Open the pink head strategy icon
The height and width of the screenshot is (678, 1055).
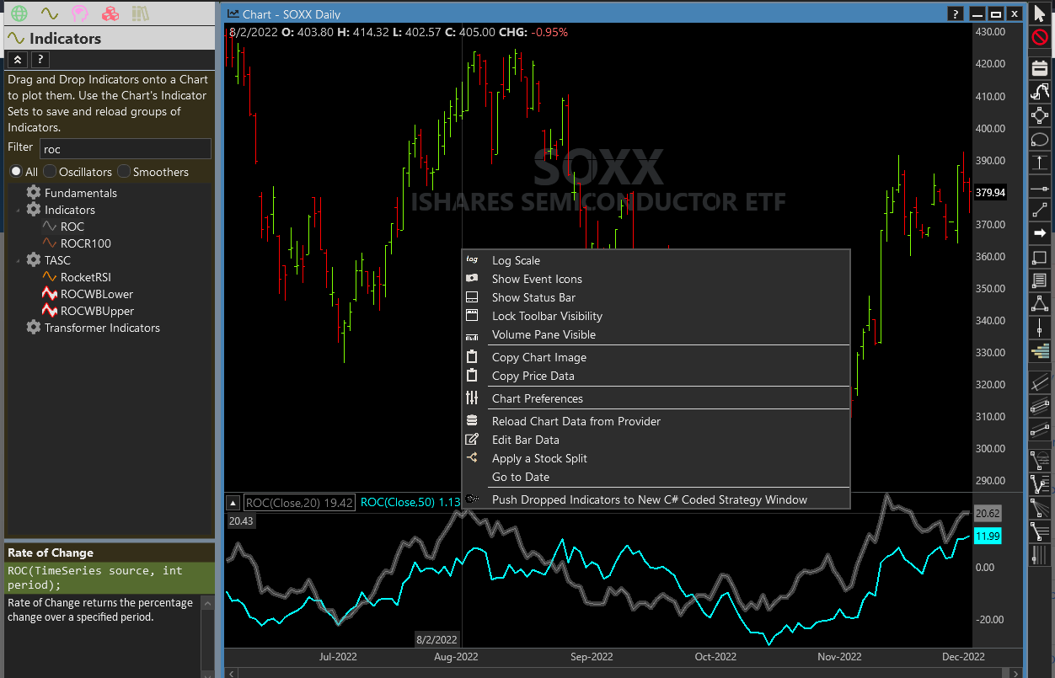(x=79, y=13)
